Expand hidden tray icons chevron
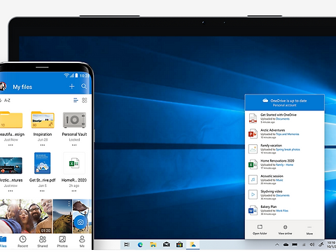 coord(277,244)
